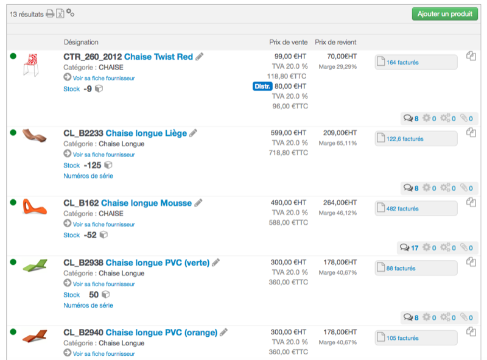Open product Chaise longue Mousse

[x=146, y=203]
